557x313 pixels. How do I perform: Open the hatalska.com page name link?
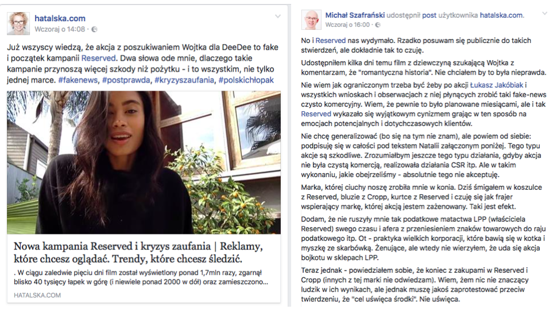point(60,18)
